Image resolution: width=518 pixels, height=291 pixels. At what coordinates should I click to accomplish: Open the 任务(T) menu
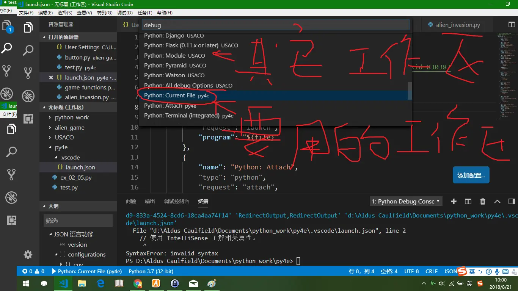(145, 13)
